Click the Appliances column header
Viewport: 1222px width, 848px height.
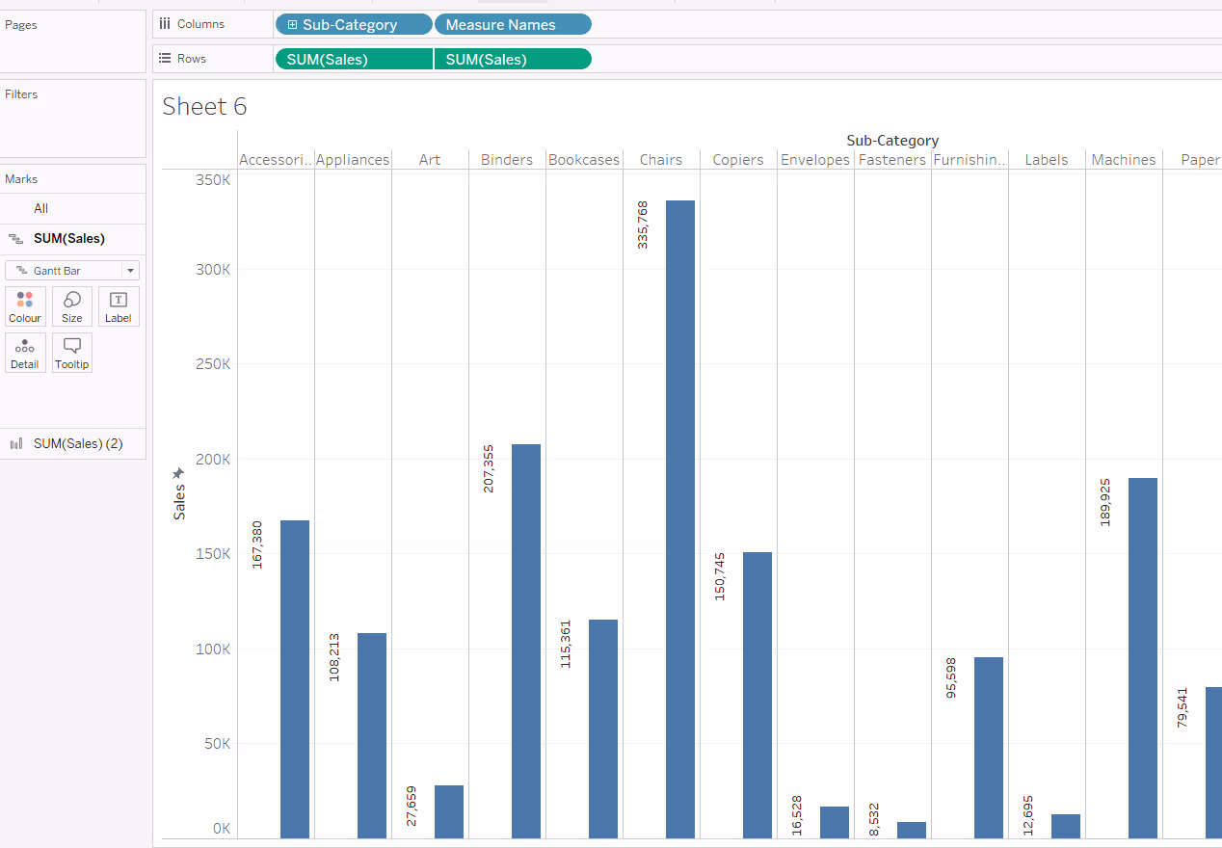coord(353,160)
